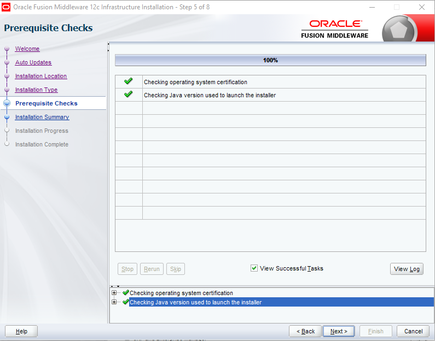Click the disabled Finish button
This screenshot has width=435, height=341.
click(375, 331)
